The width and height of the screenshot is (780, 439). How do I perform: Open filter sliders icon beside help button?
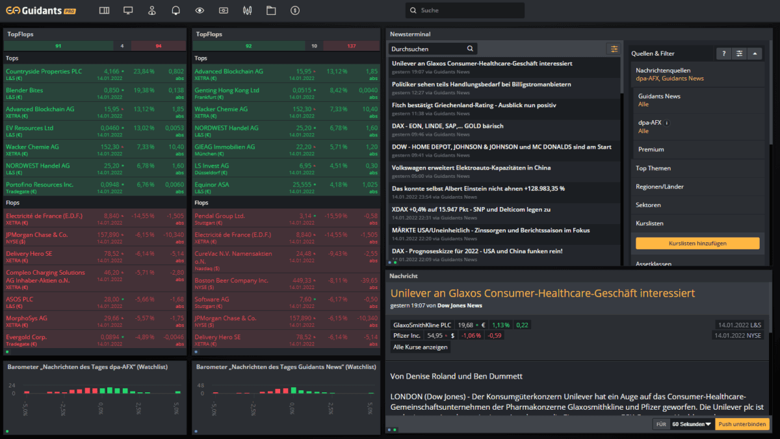click(x=739, y=54)
